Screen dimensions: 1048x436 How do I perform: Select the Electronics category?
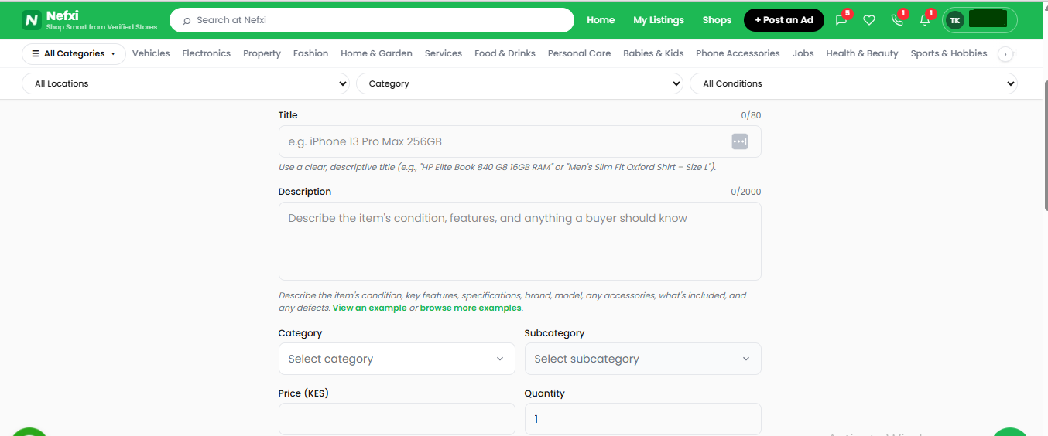207,53
